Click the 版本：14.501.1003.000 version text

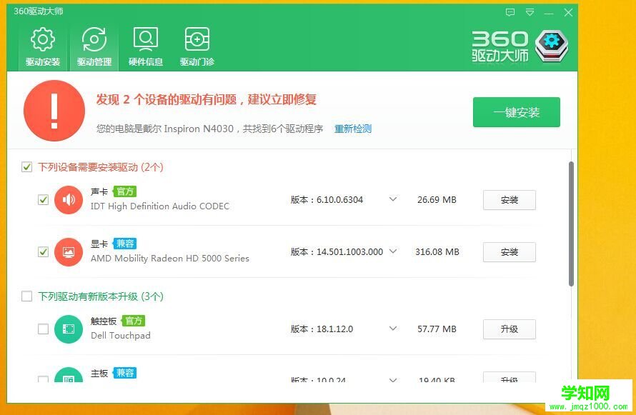pyautogui.click(x=337, y=252)
